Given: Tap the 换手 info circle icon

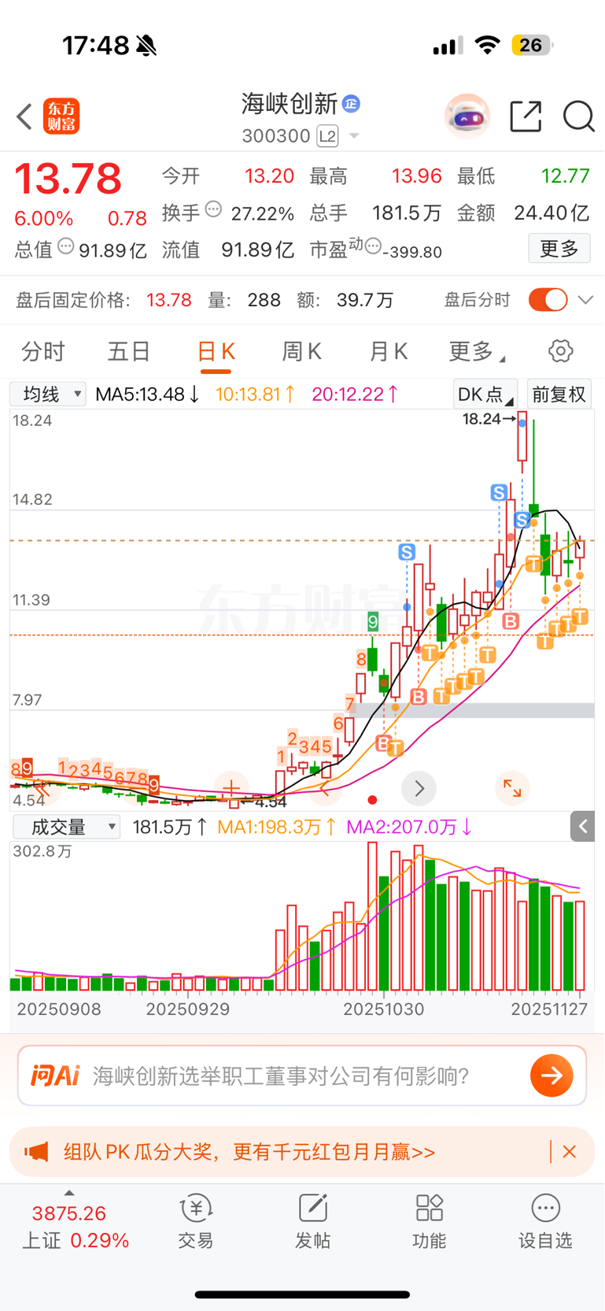Looking at the screenshot, I should pos(213,209).
